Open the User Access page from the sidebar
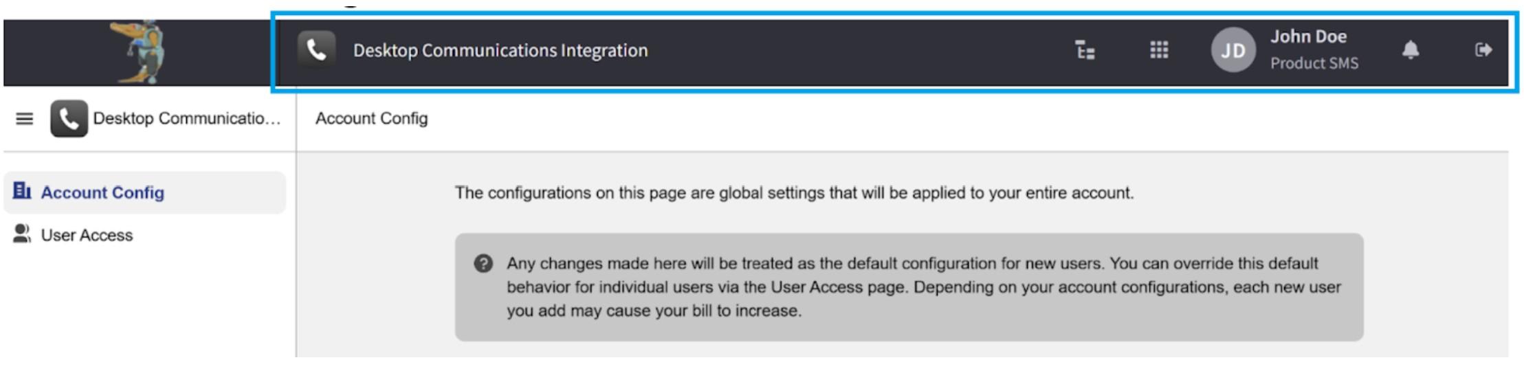1524x371 pixels. coord(87,235)
